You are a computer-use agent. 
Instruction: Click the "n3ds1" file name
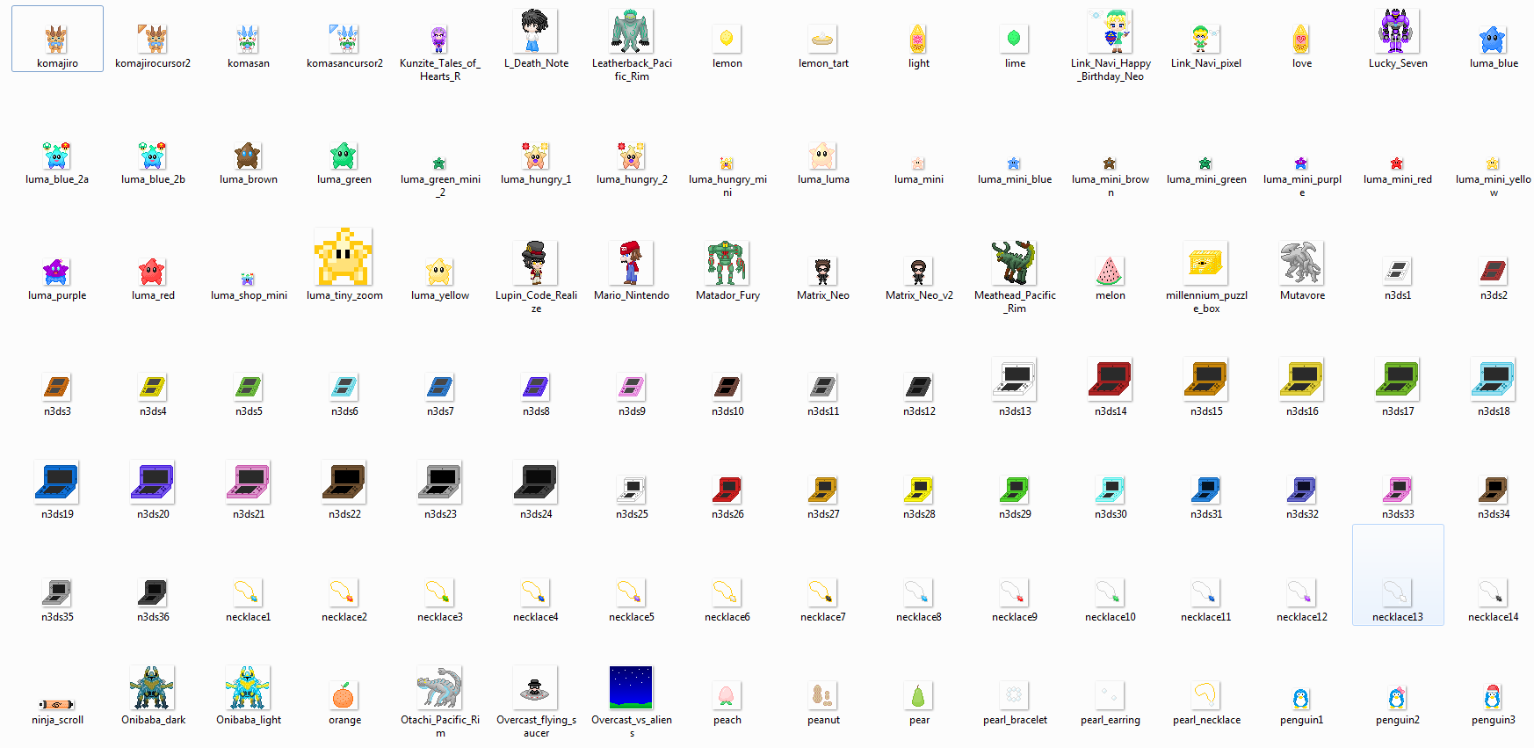pos(1397,295)
